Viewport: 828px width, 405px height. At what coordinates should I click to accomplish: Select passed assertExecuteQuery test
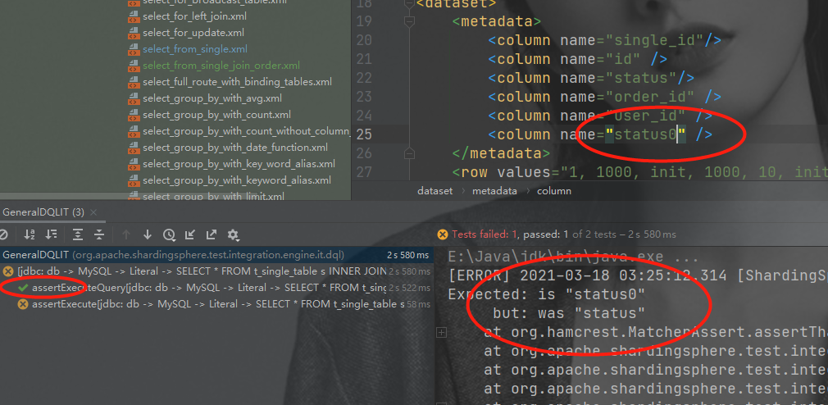(x=216, y=288)
